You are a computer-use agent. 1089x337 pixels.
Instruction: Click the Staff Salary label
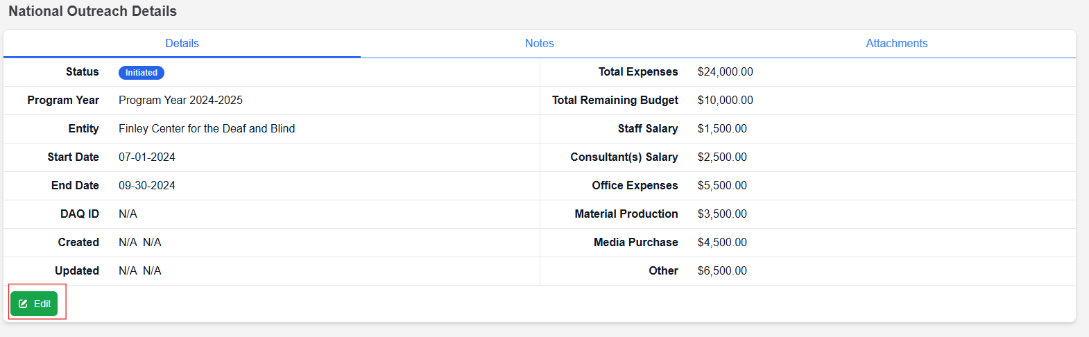tap(648, 128)
